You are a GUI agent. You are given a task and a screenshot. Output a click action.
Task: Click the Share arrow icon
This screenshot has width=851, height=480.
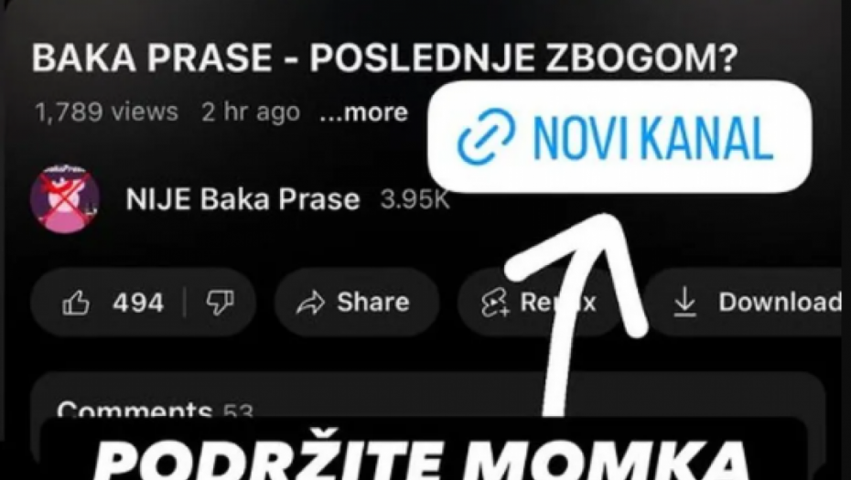click(310, 304)
